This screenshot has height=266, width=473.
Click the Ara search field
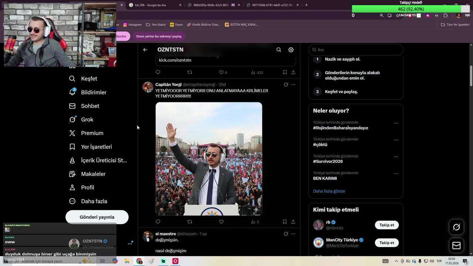point(355,50)
